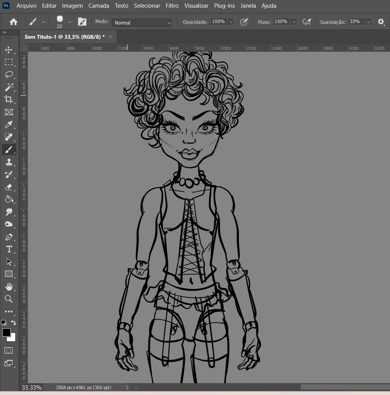
Task: Click the 33.33% zoom level field
Action: (32, 387)
